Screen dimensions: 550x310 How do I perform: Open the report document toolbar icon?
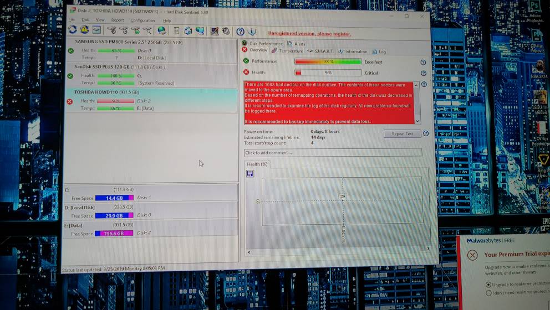176,31
